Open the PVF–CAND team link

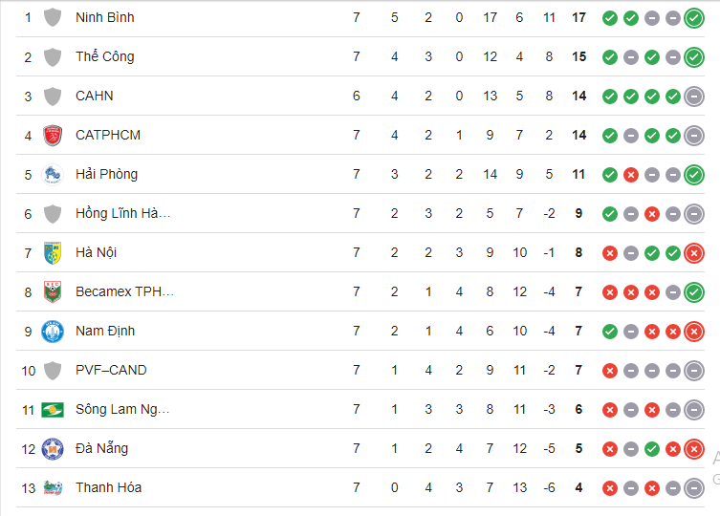111,370
